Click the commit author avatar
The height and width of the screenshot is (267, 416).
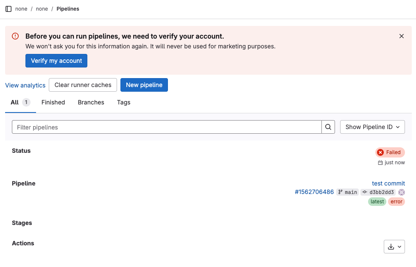402,192
